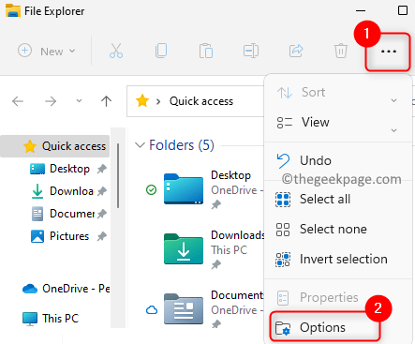This screenshot has height=344, width=415.
Task: Maximize the File Explorer window
Action: [x=403, y=10]
